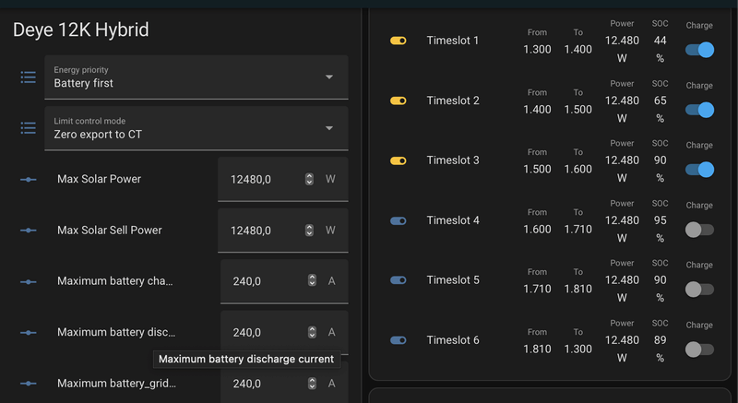The image size is (738, 403).
Task: Click the blue toggle icon of Timeslot 4
Action: 399,220
